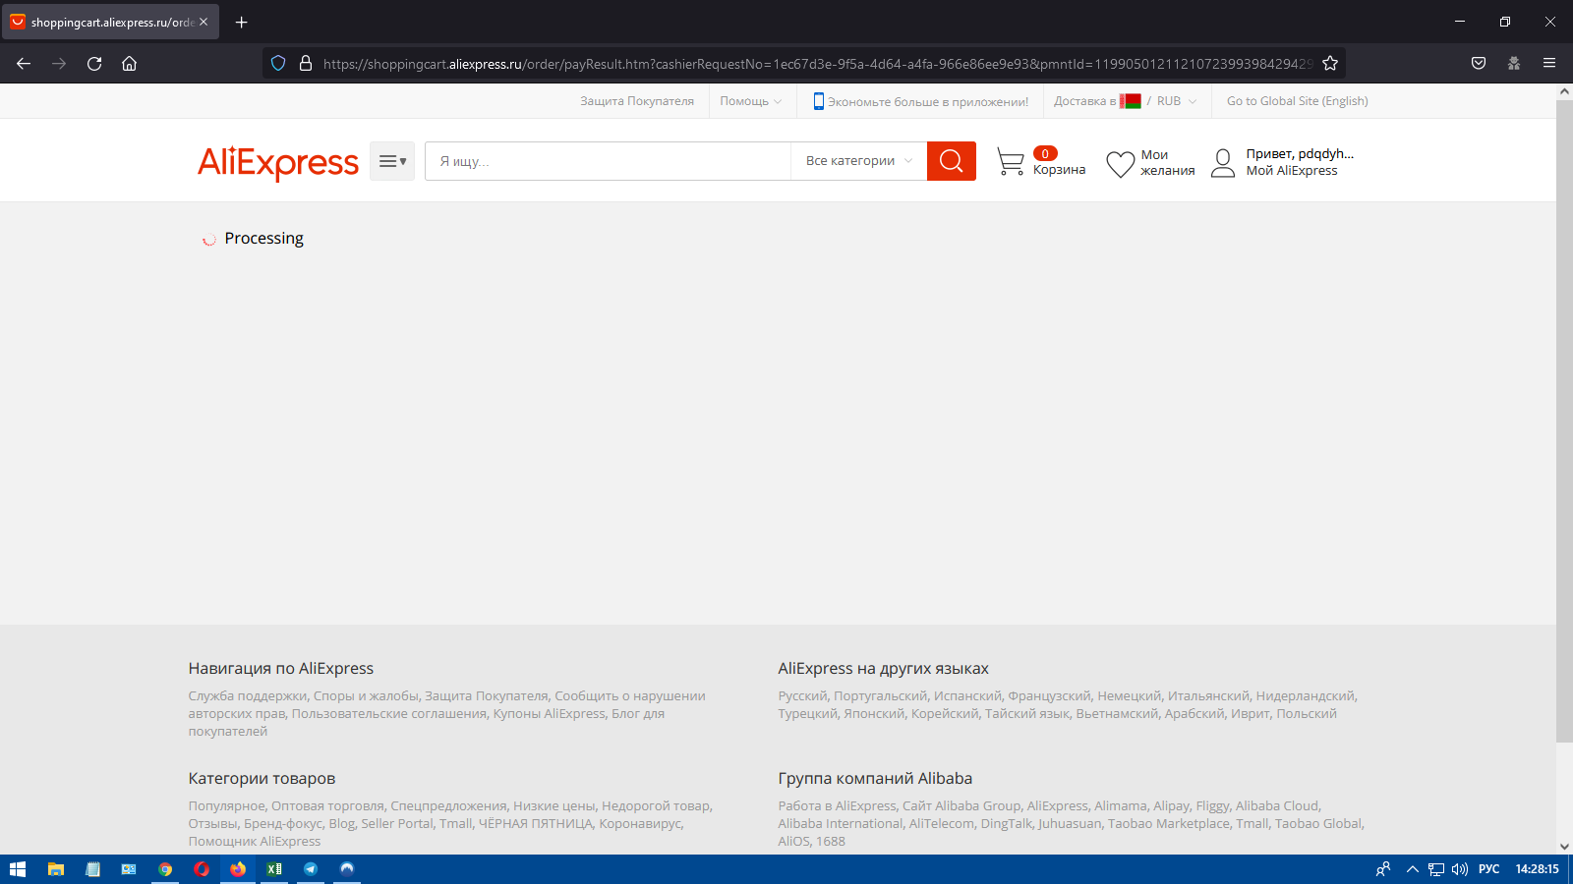Open the browser home page icon
1573x884 pixels.
(129, 64)
